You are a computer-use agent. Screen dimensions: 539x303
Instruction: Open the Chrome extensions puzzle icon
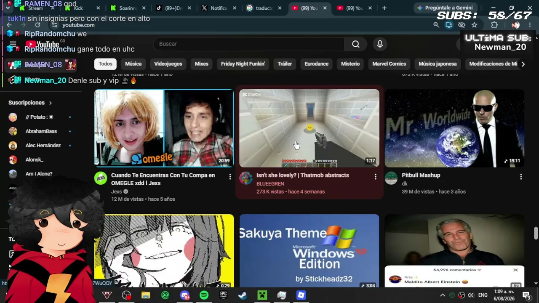click(x=494, y=25)
